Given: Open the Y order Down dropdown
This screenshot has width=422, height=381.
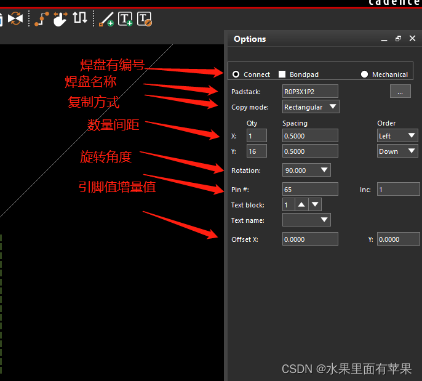Looking at the screenshot, I should click(x=397, y=151).
